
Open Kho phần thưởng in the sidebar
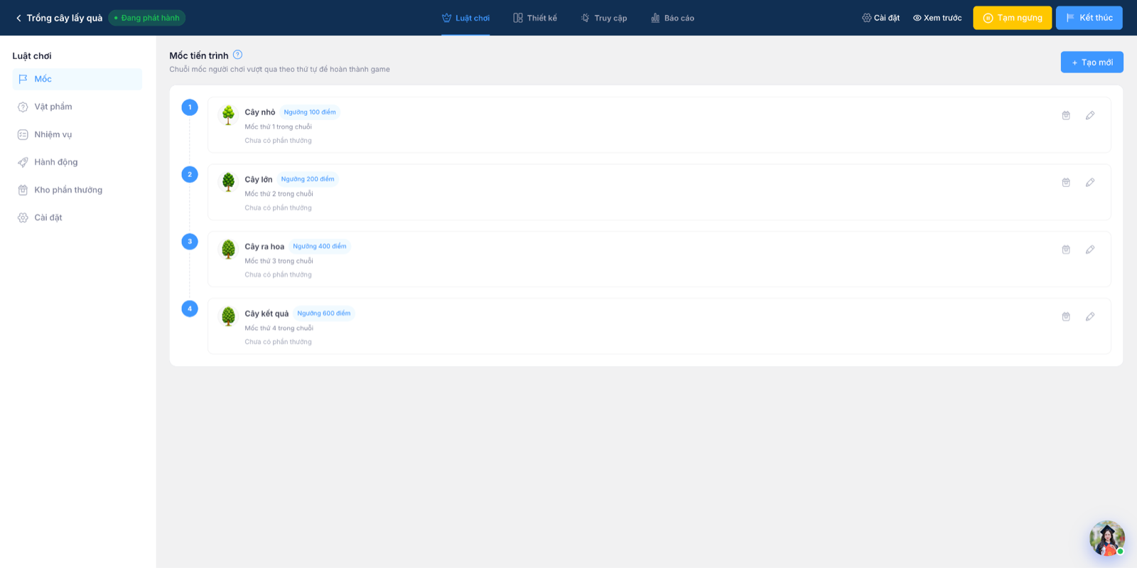tap(77, 190)
